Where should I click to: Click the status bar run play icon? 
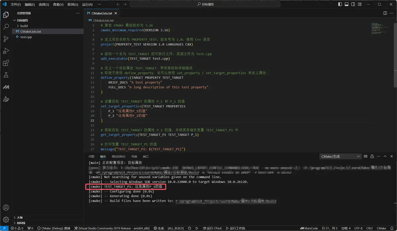click(x=197, y=228)
